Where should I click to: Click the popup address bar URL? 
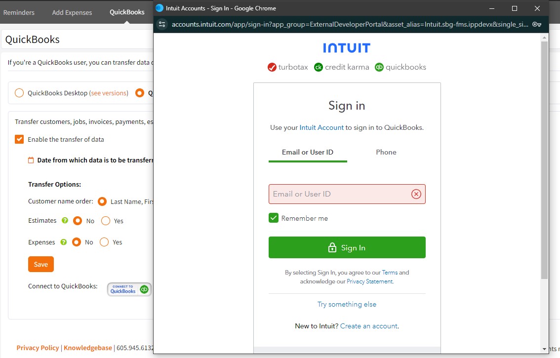tap(350, 24)
